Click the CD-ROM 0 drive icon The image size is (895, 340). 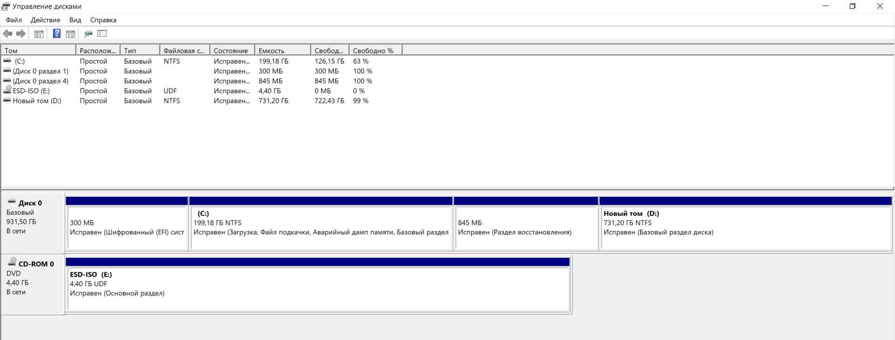click(x=12, y=262)
